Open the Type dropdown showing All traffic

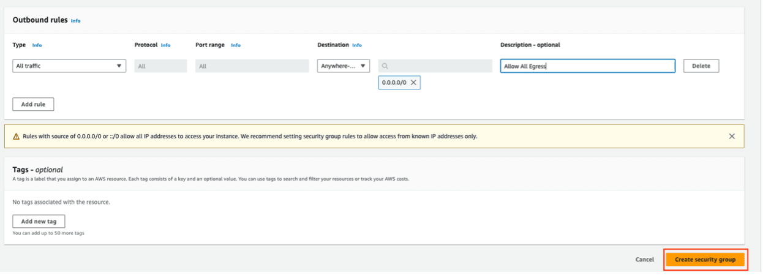pos(69,66)
